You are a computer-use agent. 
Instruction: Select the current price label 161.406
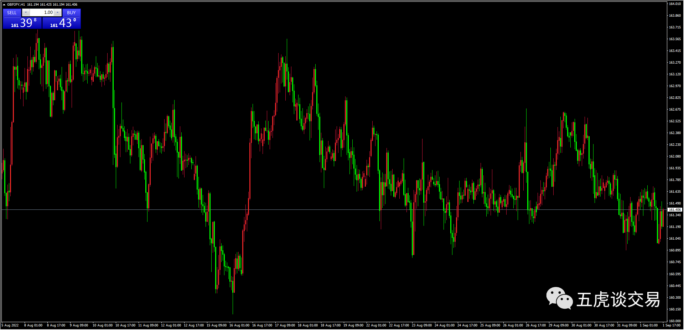point(675,210)
